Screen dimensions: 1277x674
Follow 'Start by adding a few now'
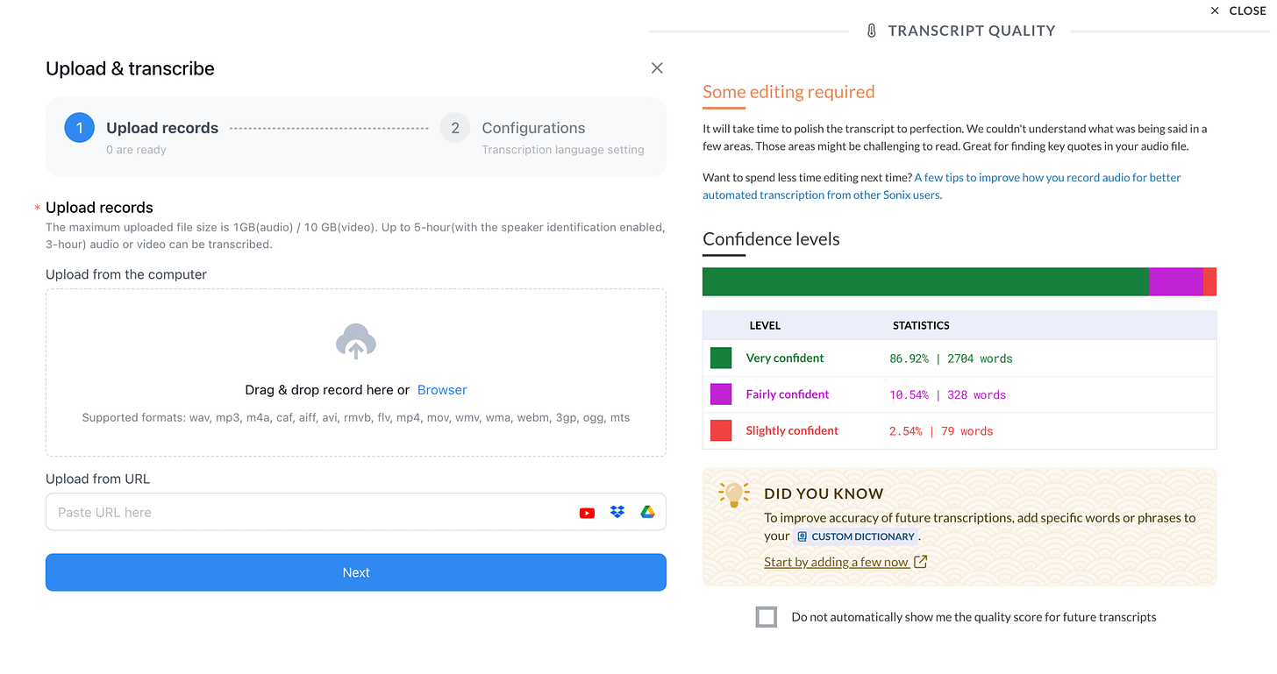838,561
